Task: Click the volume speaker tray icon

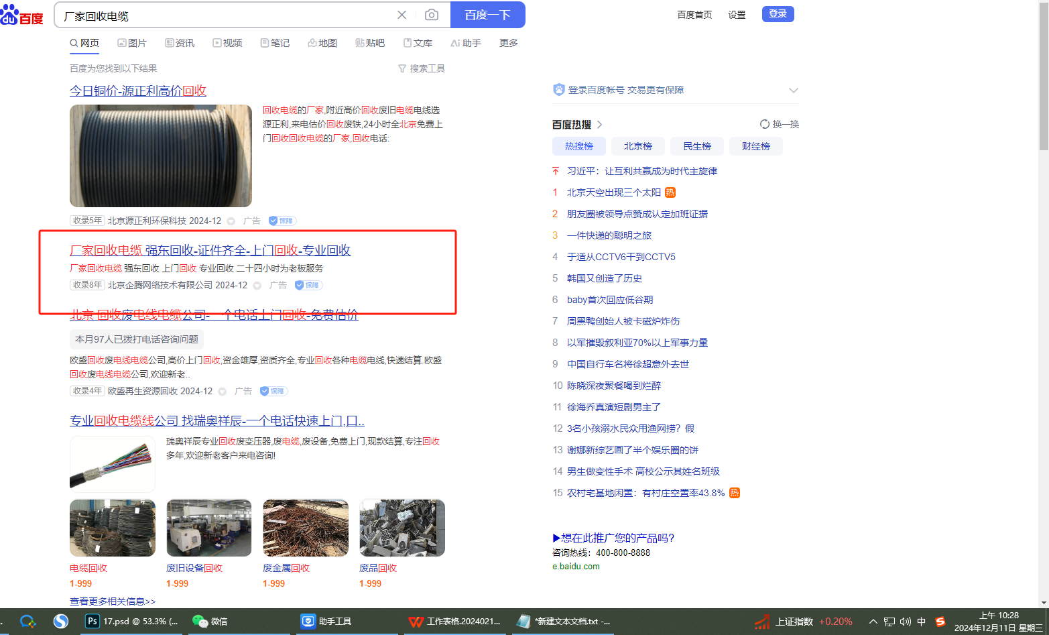Action: point(905,622)
